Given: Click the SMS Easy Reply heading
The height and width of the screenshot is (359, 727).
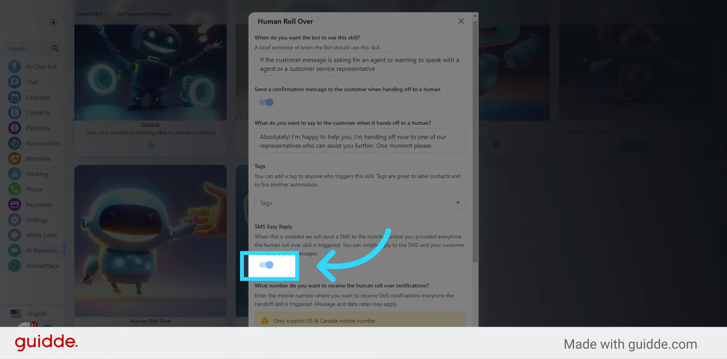Looking at the screenshot, I should [273, 227].
